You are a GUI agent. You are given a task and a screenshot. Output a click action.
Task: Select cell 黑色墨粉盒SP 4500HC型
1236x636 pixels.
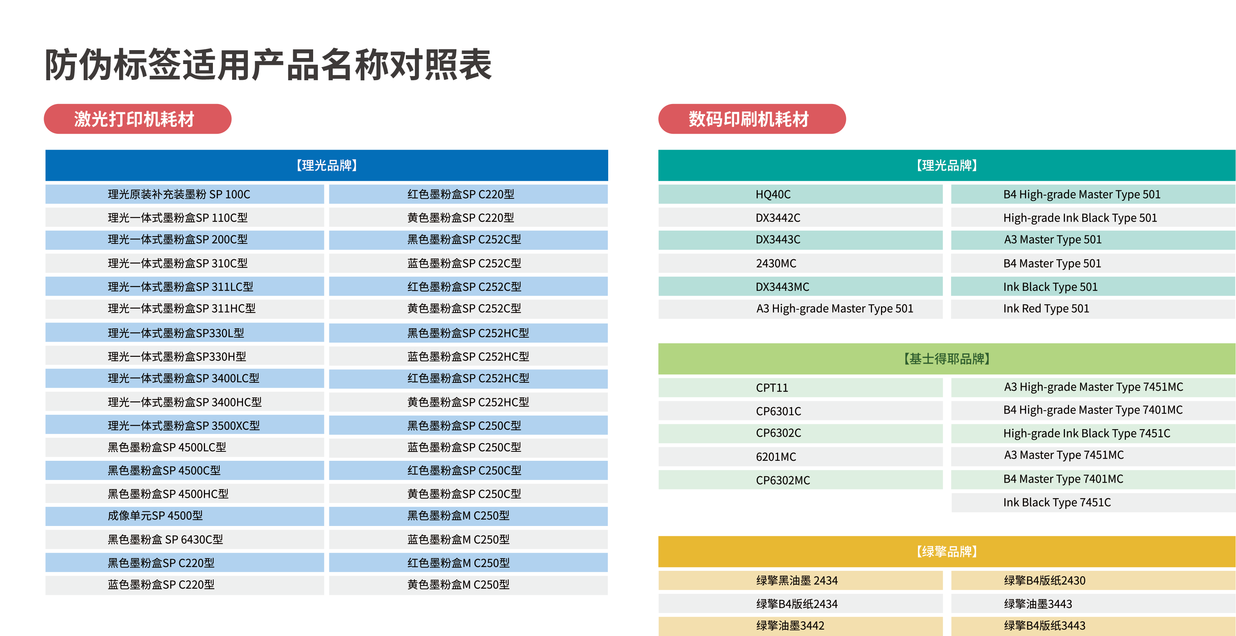click(185, 494)
